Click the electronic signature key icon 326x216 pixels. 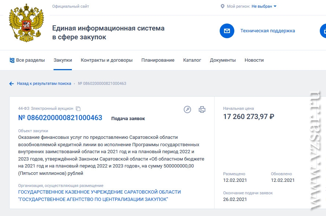click(x=187, y=109)
